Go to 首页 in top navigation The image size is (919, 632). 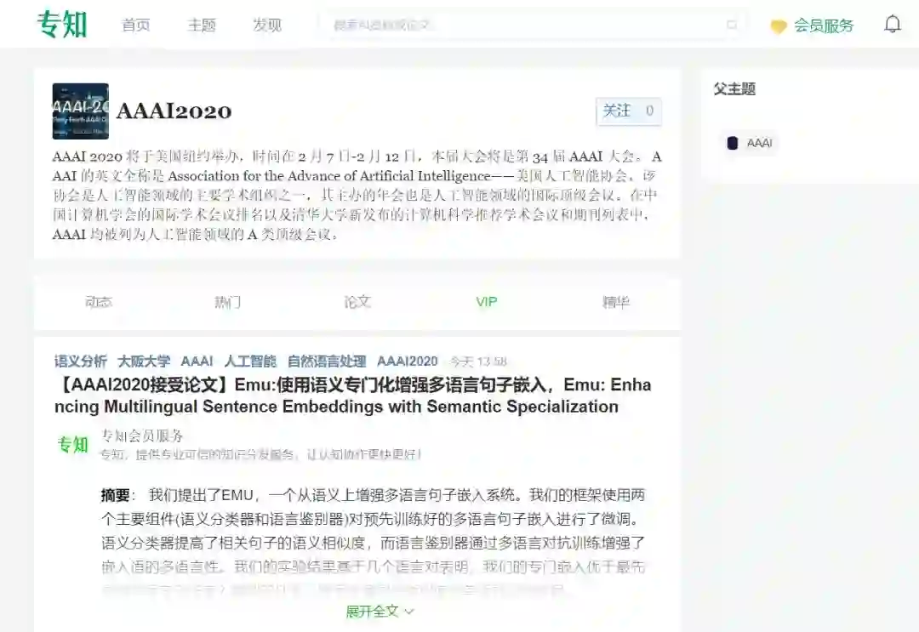tap(136, 26)
